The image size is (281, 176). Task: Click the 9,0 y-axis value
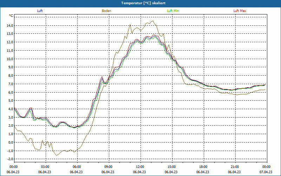pos(11,67)
